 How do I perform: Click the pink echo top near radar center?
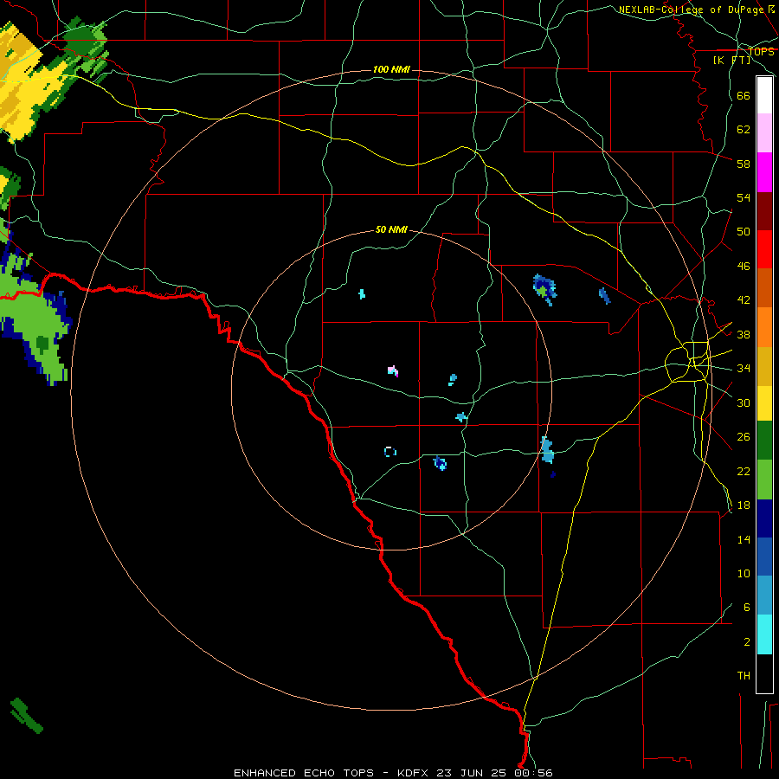click(x=392, y=370)
